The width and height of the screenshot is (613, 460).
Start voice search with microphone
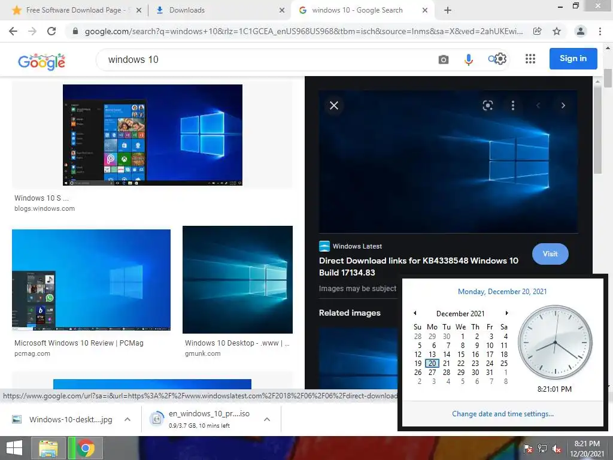click(468, 59)
